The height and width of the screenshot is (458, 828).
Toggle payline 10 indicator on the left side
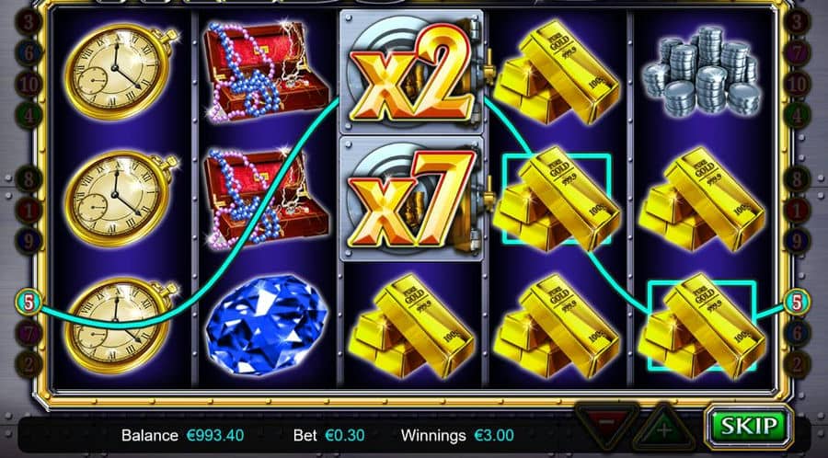28,84
